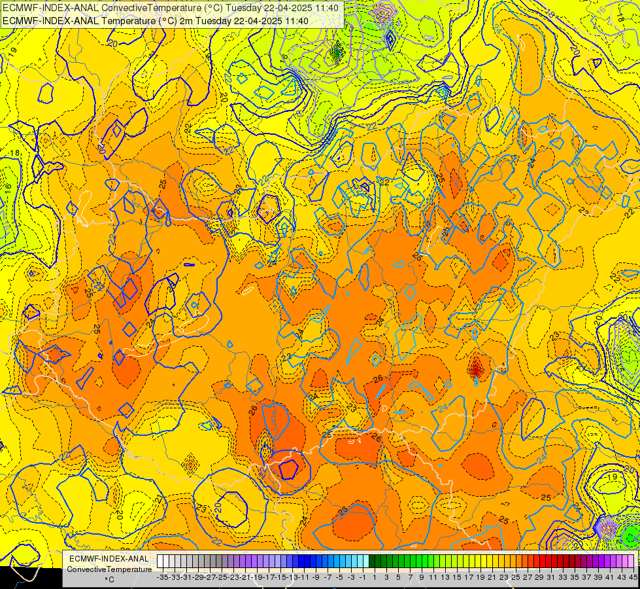Click the -35 value on the legend scale
The image size is (640, 589).
pyautogui.click(x=162, y=577)
